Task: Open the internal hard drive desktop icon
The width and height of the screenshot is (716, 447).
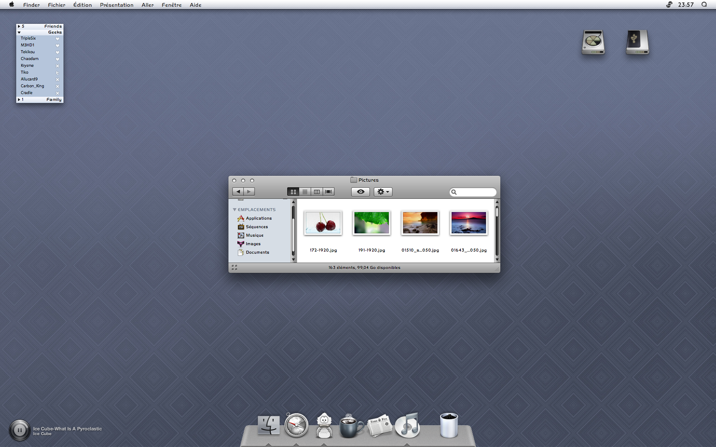Action: point(593,42)
